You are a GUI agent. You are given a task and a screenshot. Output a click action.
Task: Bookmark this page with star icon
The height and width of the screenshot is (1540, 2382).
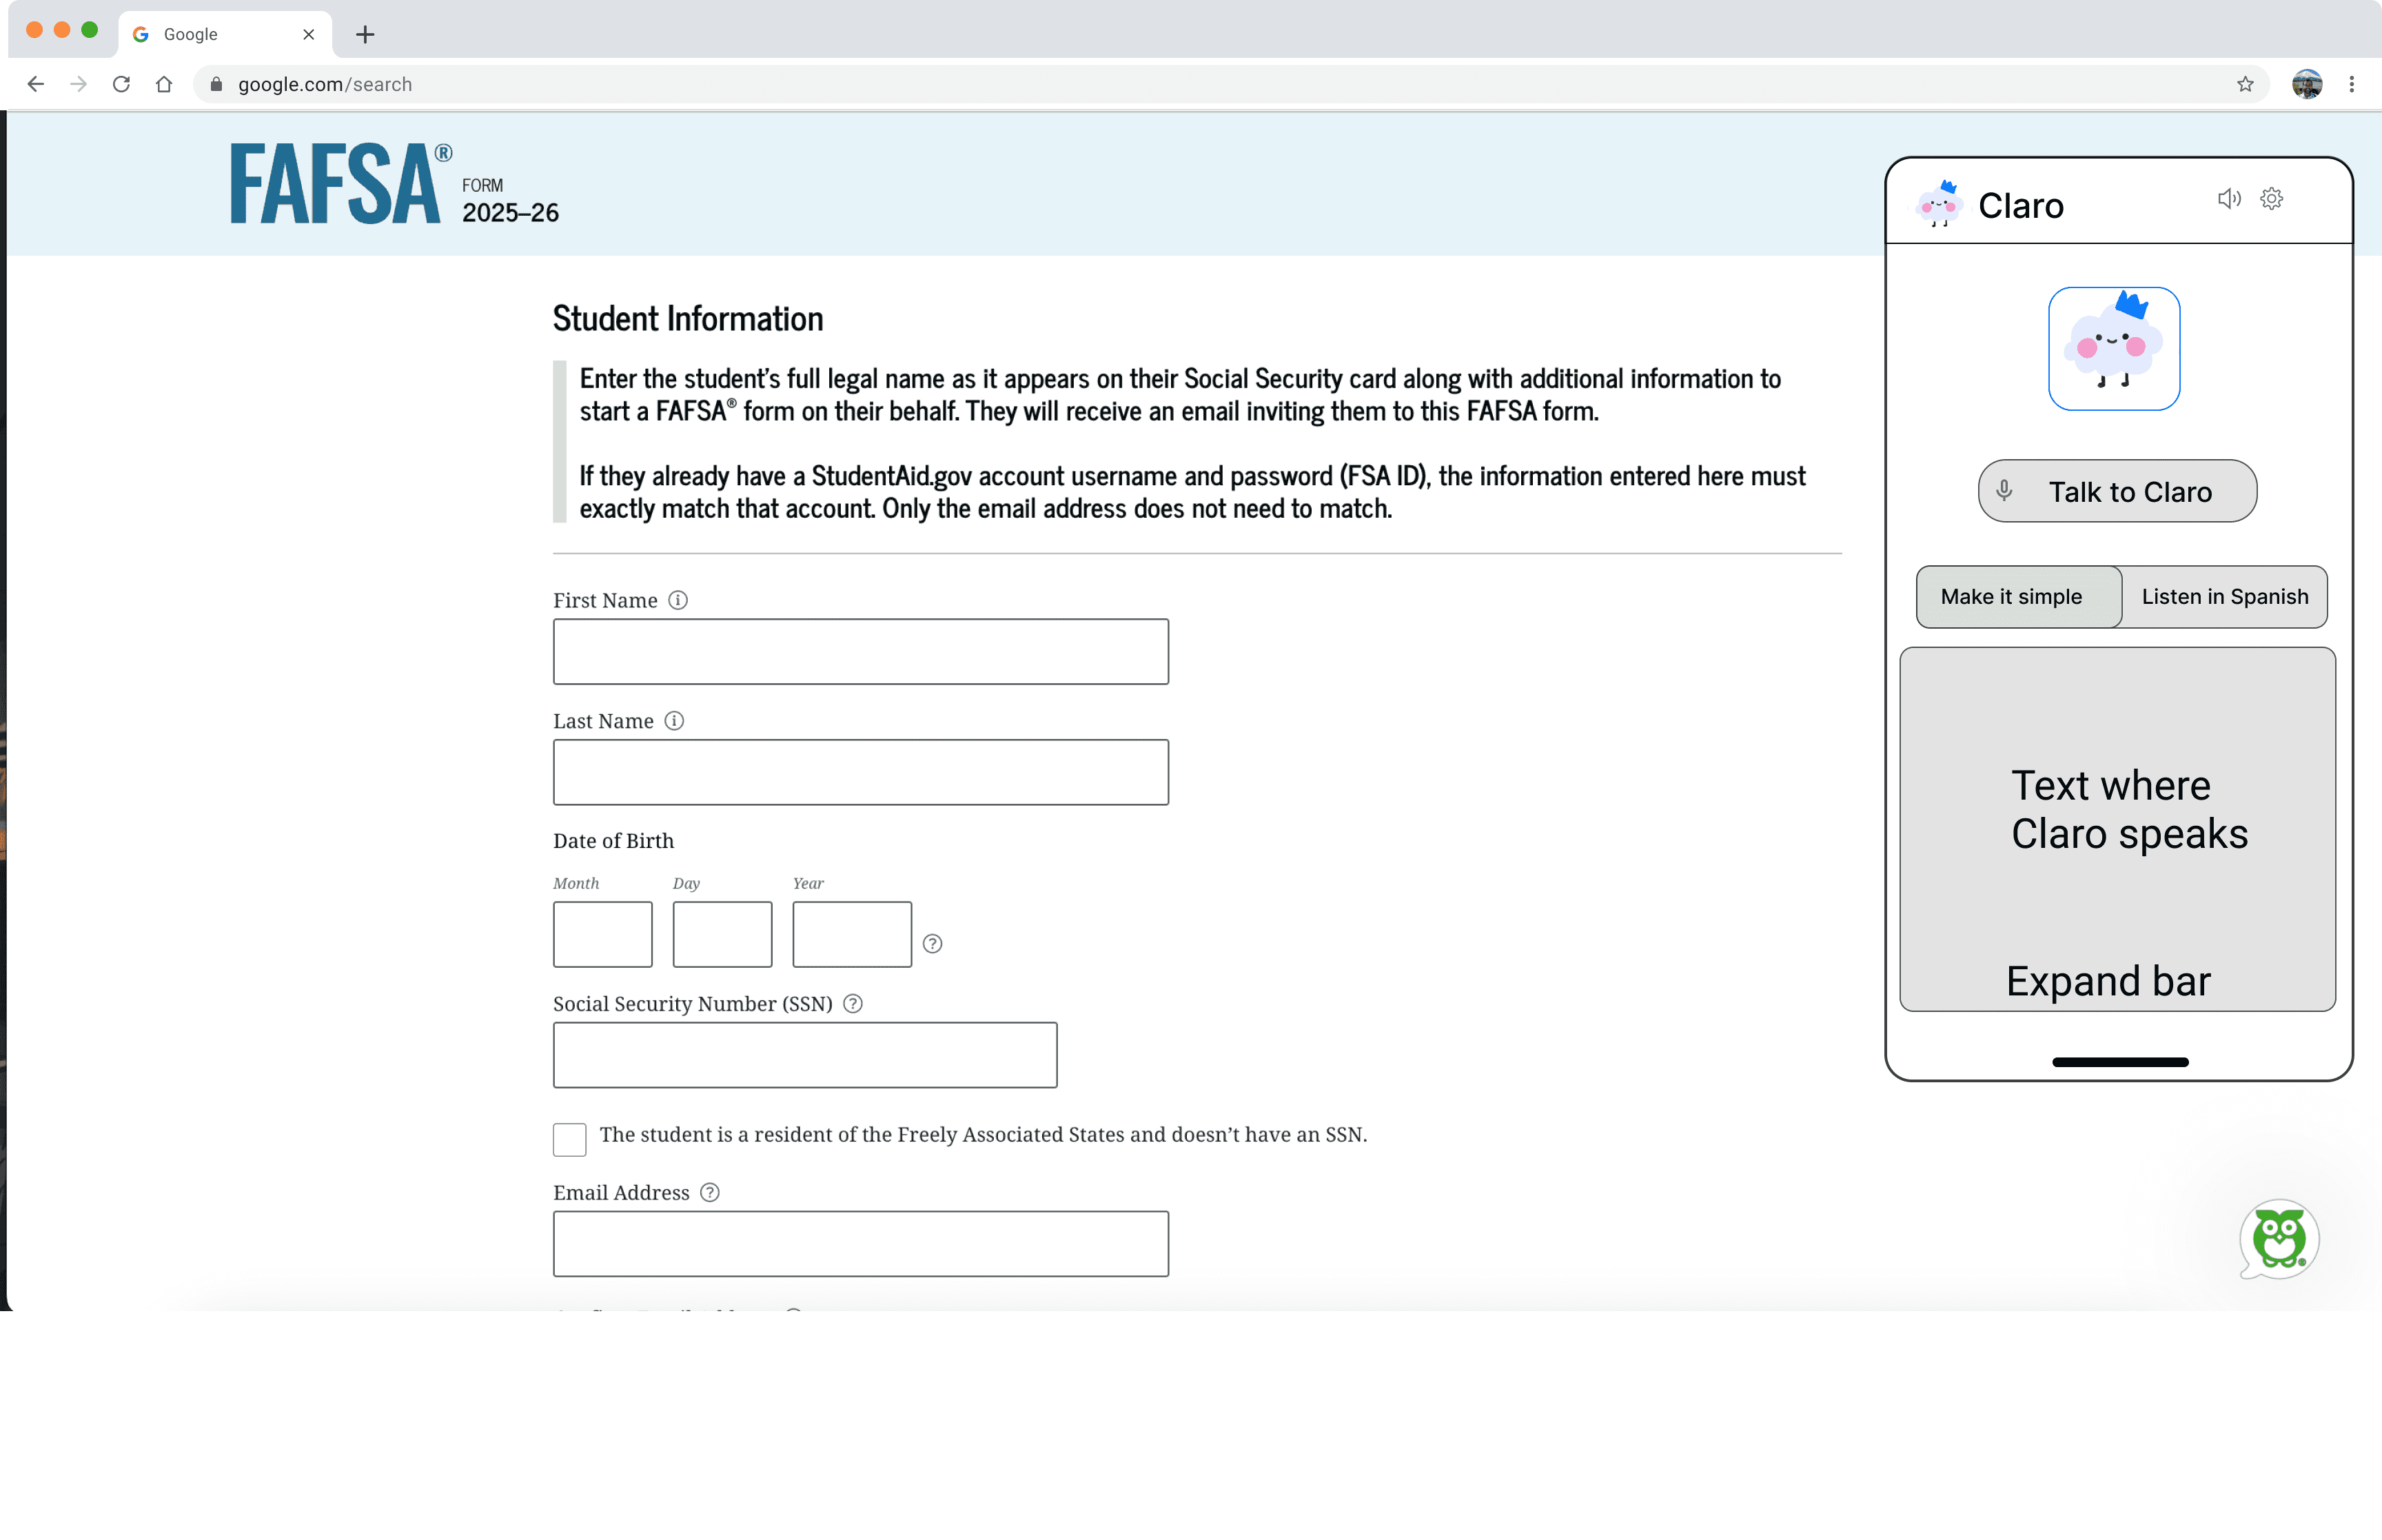2245,85
